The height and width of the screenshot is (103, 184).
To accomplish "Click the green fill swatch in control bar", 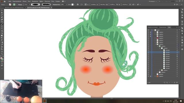I will tap(14, 5).
